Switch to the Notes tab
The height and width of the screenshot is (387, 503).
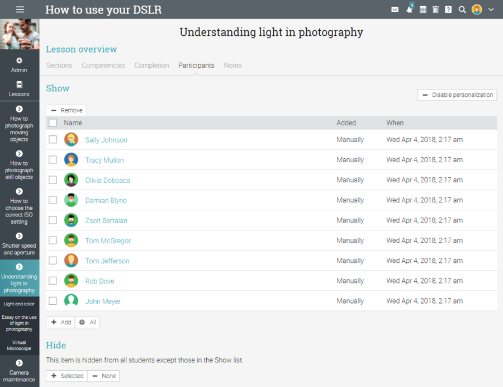pyautogui.click(x=232, y=65)
